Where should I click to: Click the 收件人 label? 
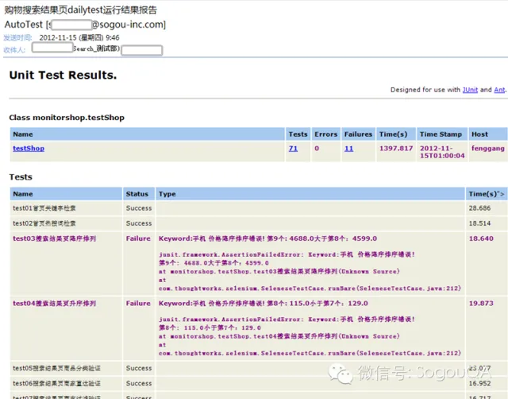coord(14,50)
